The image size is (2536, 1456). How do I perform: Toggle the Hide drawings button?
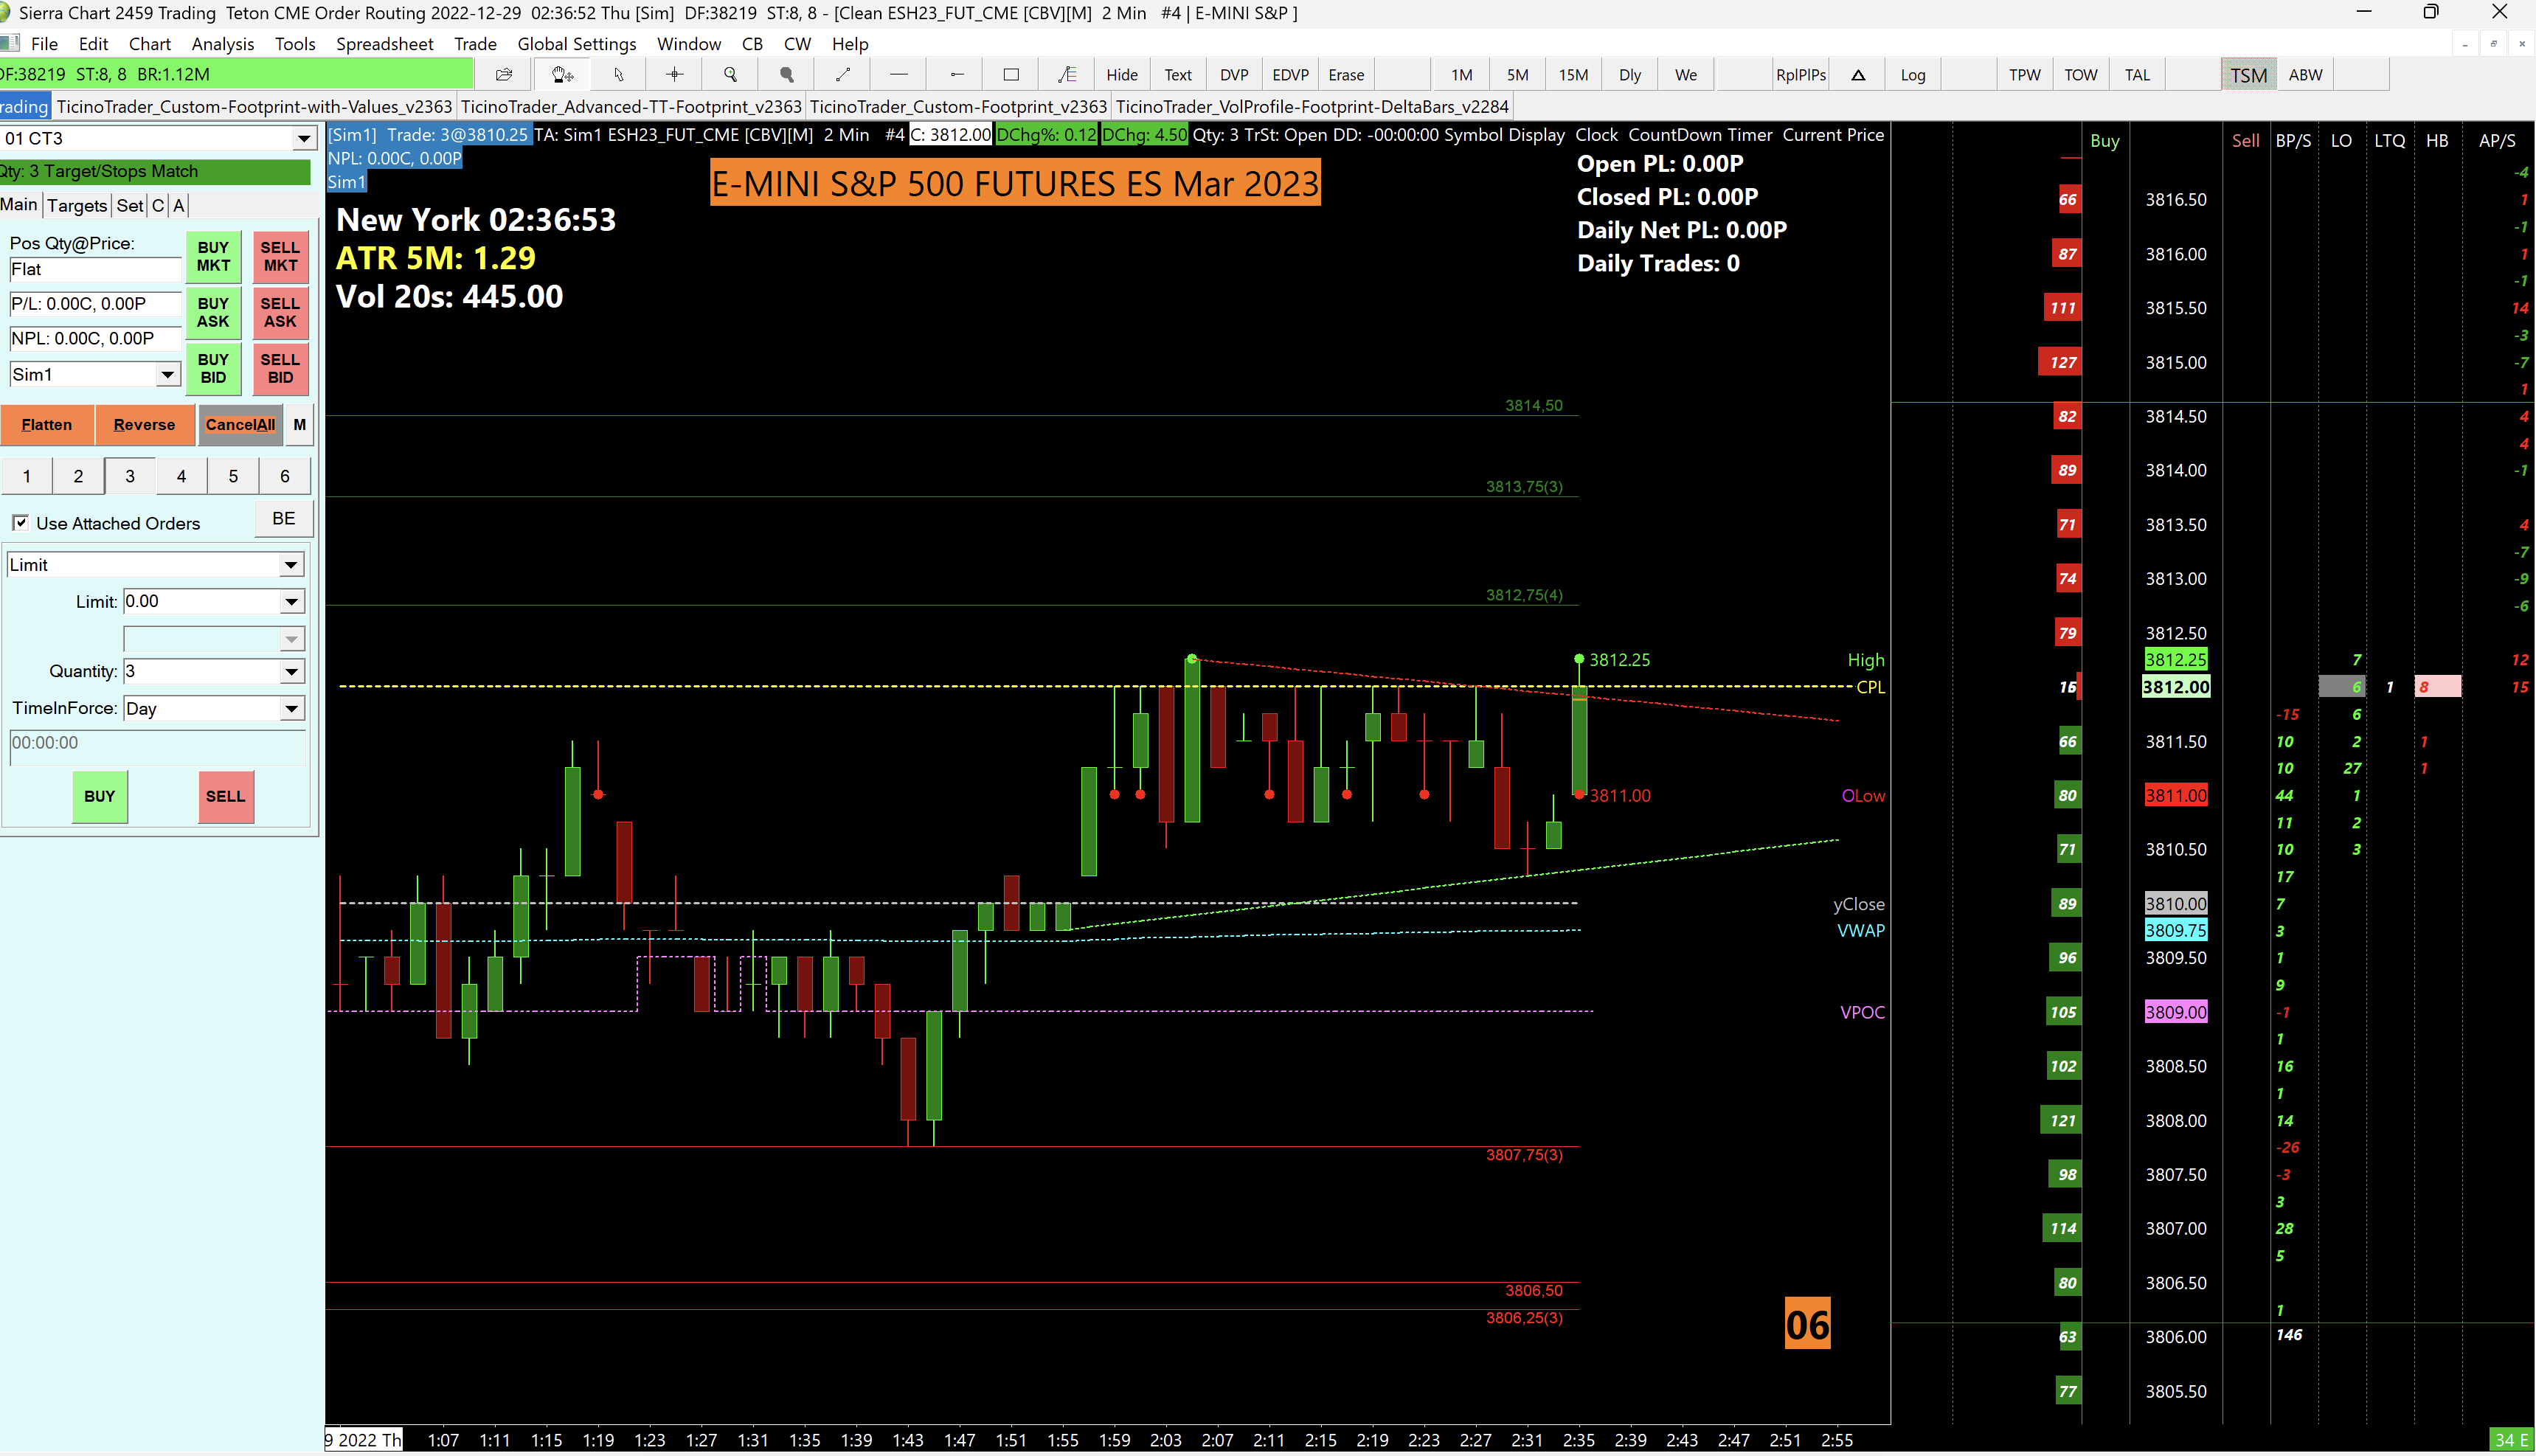[1121, 75]
